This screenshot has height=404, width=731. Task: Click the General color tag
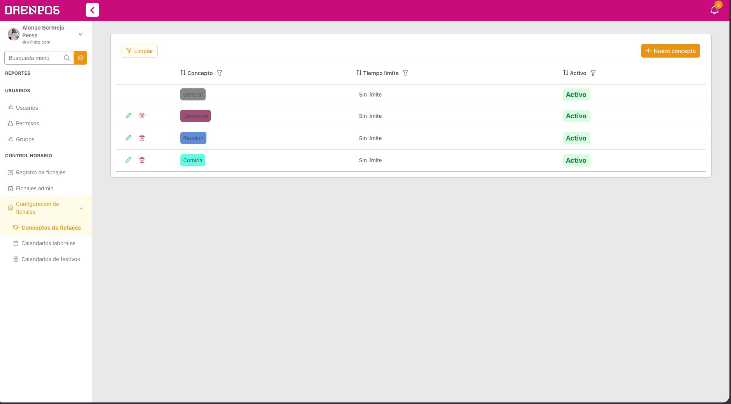[x=193, y=95]
